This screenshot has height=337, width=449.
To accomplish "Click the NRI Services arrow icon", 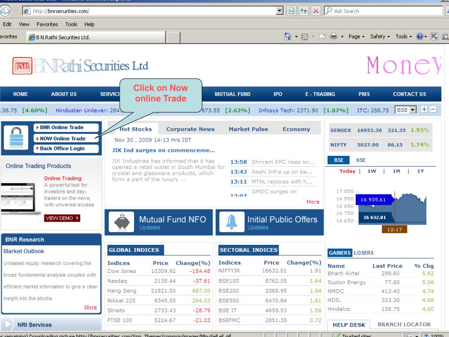I will click(7, 324).
